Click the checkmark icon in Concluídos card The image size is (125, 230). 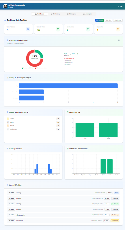[x=88, y=29]
